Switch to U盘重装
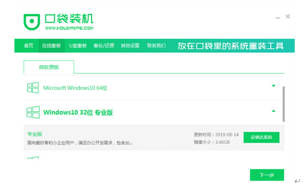The height and width of the screenshot is (183, 306). tap(78, 46)
